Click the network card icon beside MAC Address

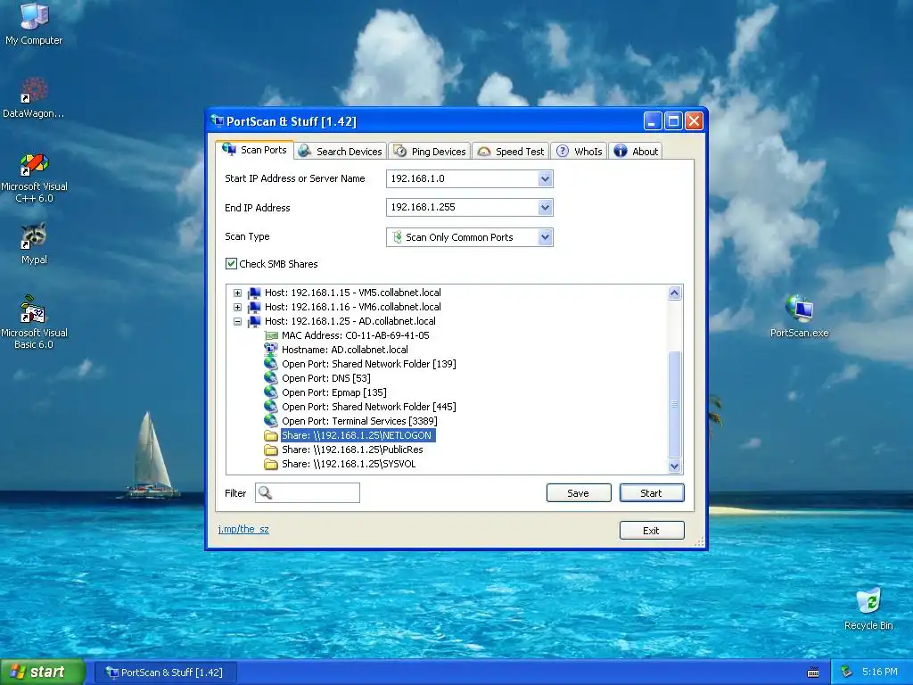tap(271, 335)
